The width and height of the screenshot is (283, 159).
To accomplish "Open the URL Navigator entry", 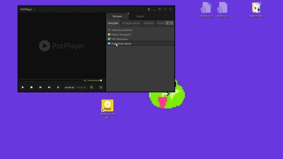I will [x=140, y=39].
